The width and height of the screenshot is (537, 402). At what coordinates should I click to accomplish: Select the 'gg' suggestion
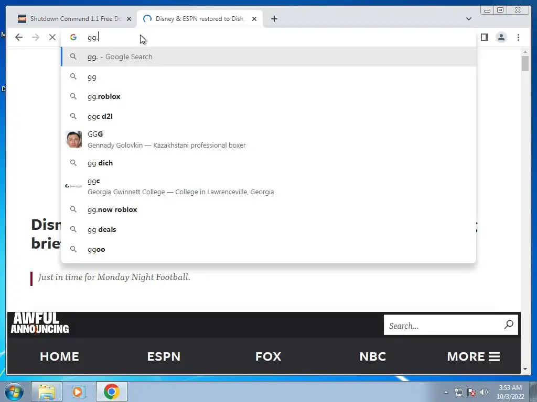268,77
